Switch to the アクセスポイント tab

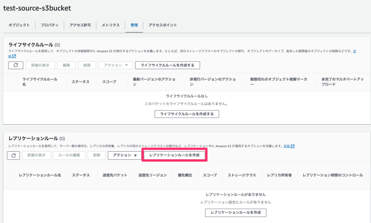[162, 25]
